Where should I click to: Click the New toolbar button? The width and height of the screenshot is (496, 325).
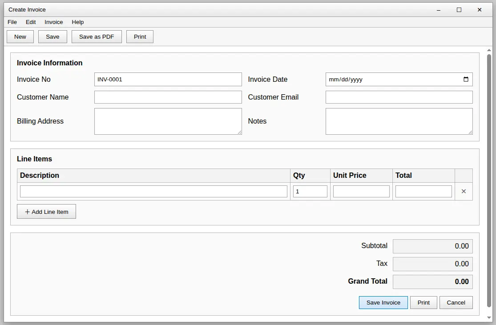(20, 37)
